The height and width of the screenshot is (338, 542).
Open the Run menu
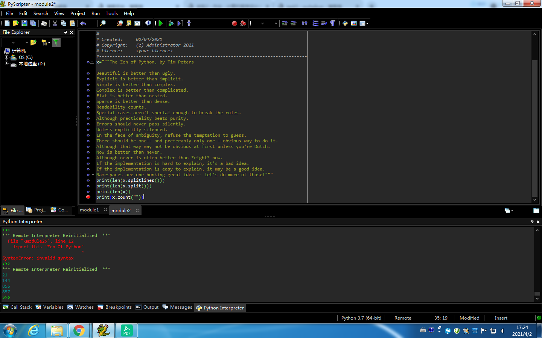point(96,13)
